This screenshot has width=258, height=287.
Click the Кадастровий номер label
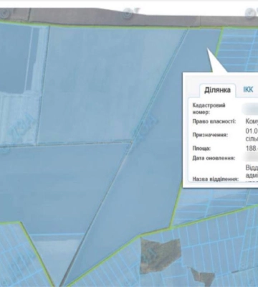tap(209, 108)
